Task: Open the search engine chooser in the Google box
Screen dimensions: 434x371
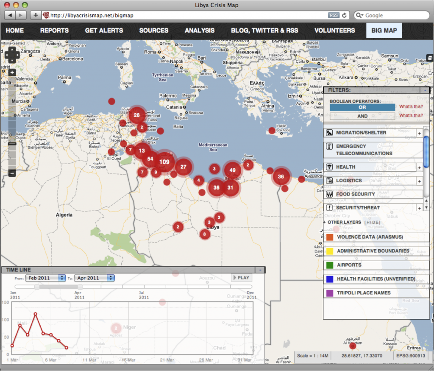Action: [x=359, y=15]
